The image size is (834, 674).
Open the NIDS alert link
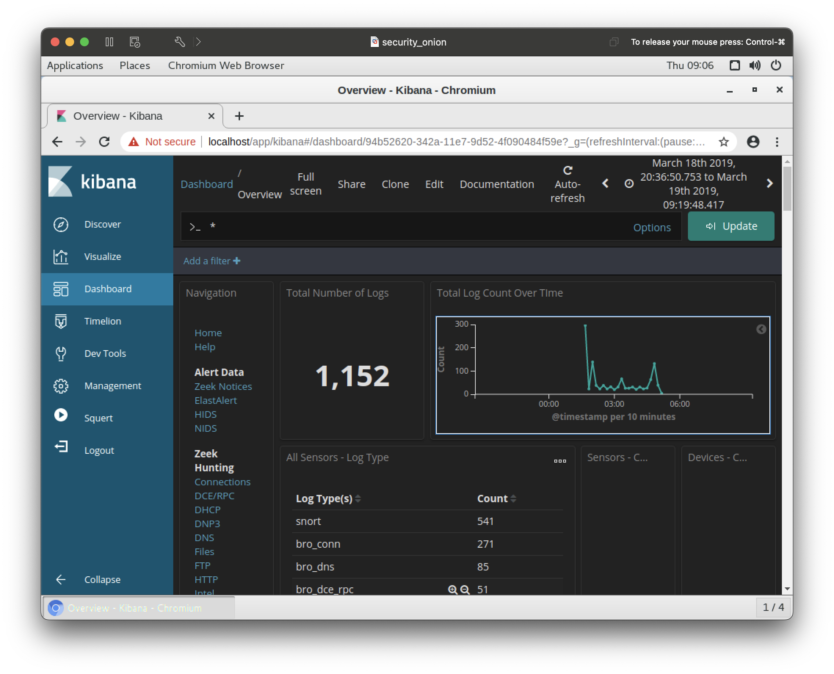[x=206, y=428]
